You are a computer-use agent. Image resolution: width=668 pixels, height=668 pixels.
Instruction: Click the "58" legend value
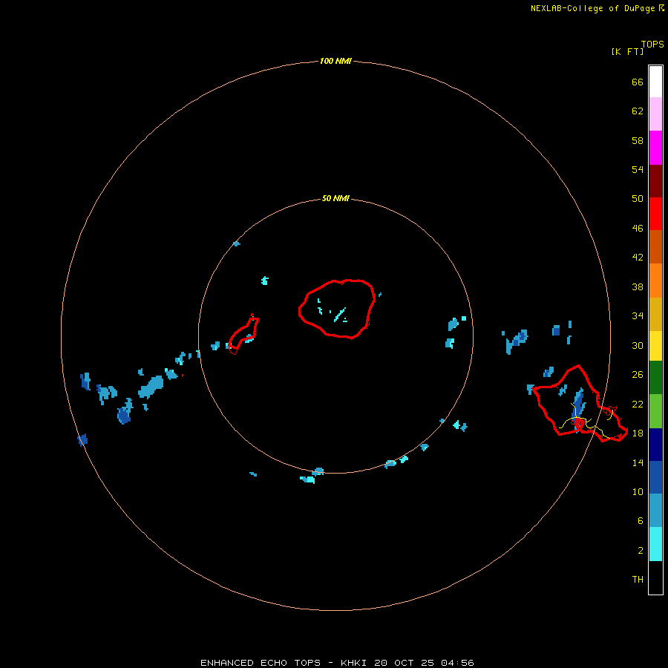click(638, 140)
